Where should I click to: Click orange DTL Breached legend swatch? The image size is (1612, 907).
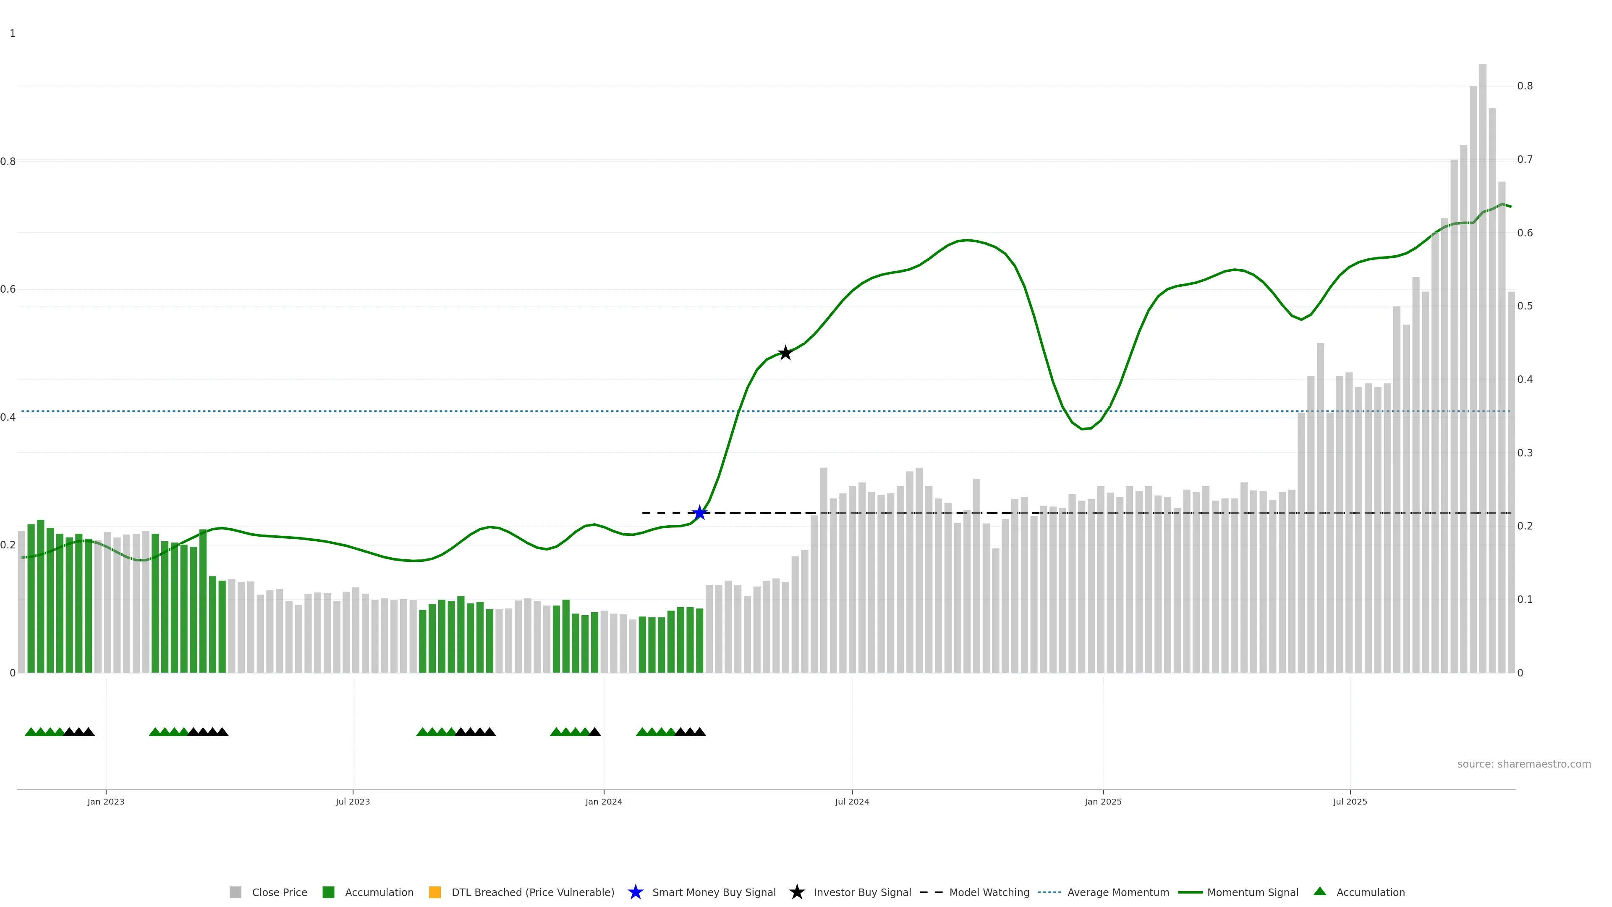pyautogui.click(x=435, y=893)
